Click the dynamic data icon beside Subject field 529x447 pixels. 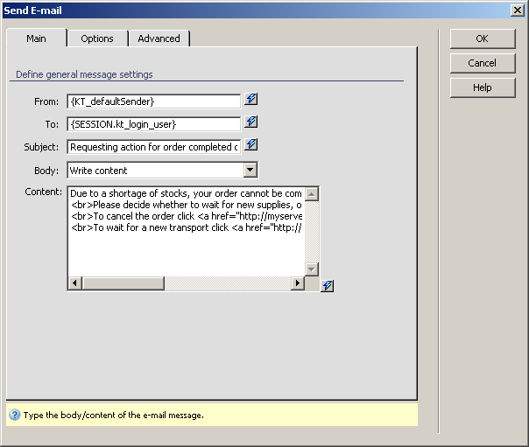(x=251, y=145)
